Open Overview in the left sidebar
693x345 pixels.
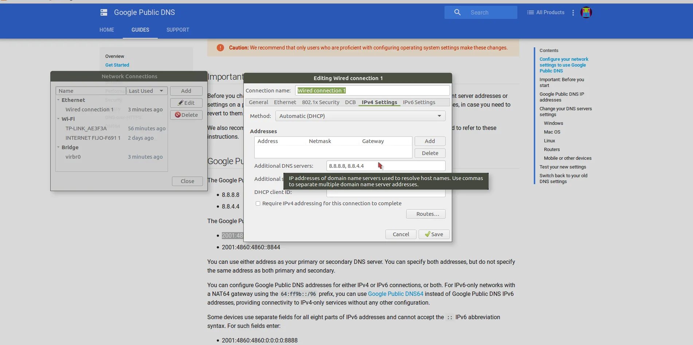tap(115, 56)
